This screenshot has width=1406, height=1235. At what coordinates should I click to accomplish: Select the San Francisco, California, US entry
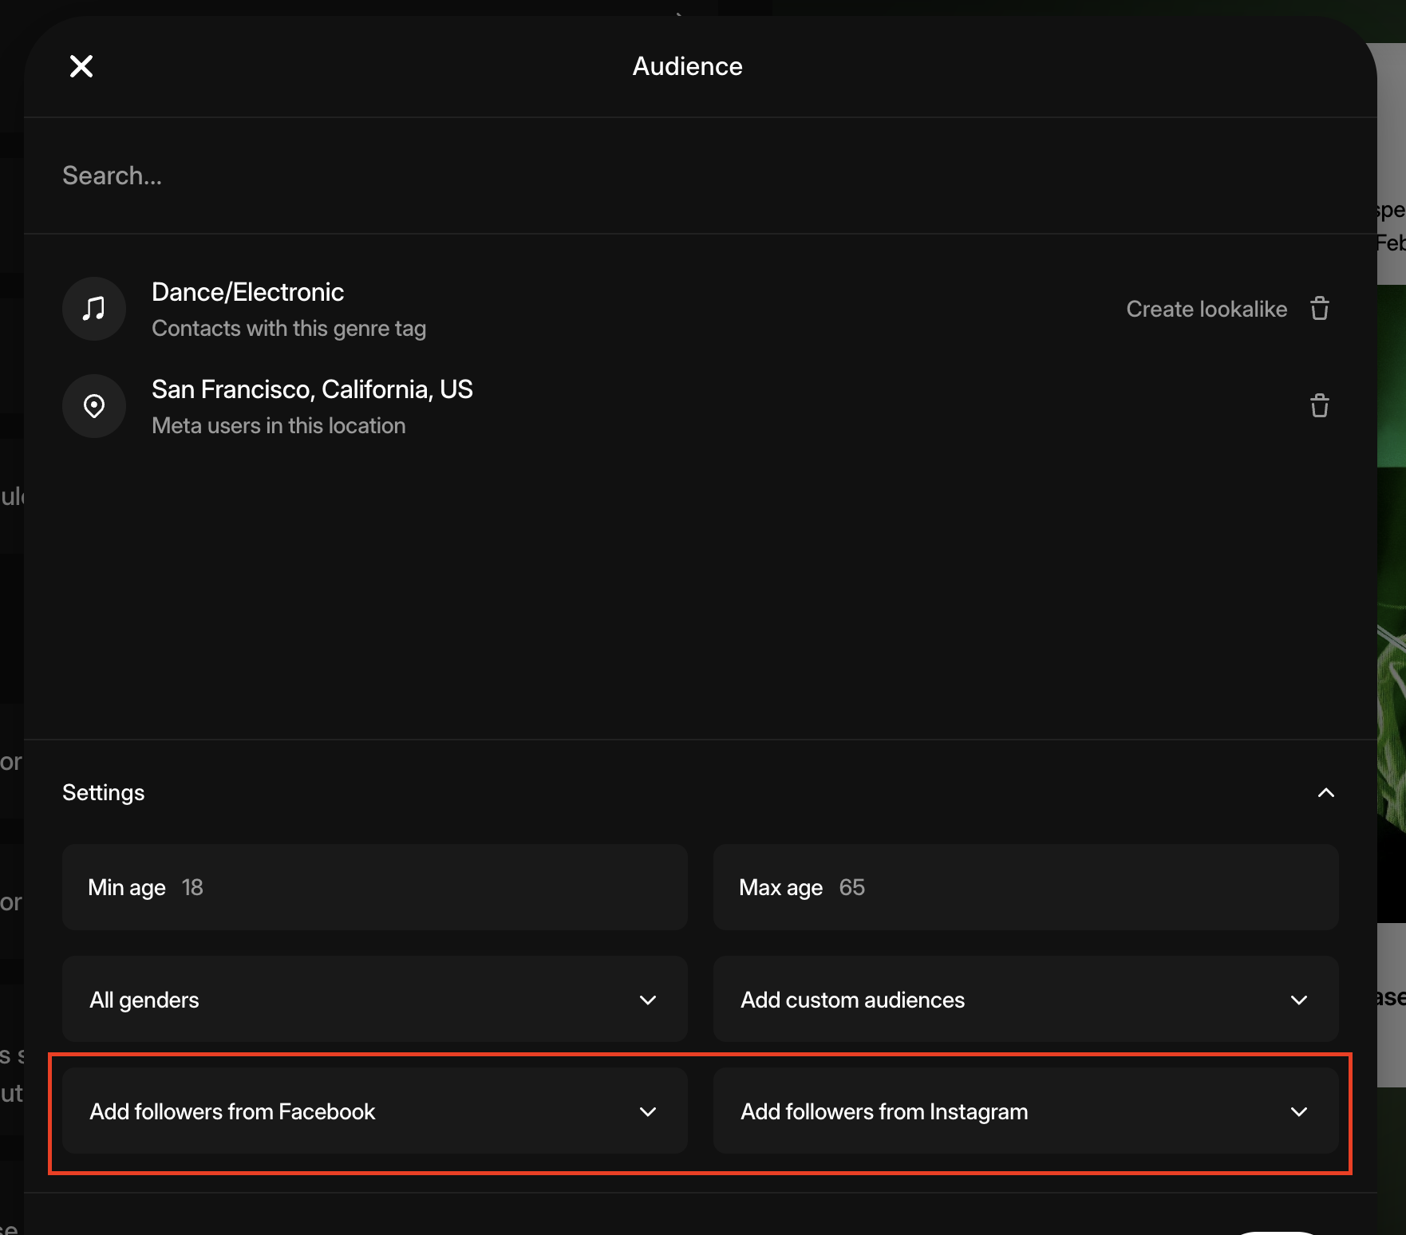pyautogui.click(x=312, y=389)
